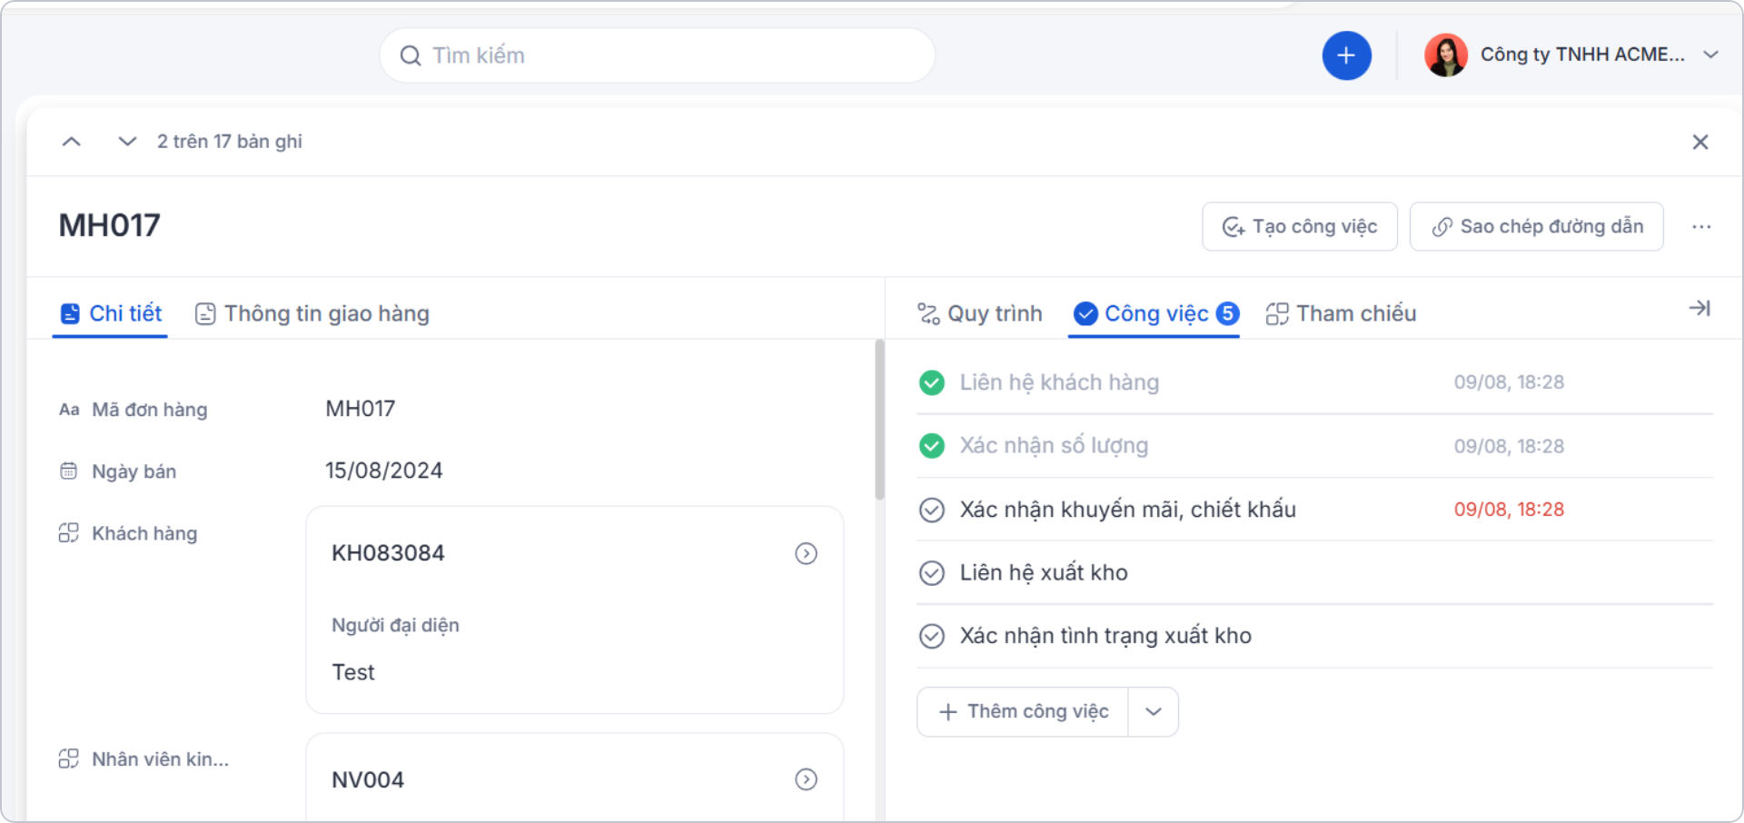Select the Công việc tab
This screenshot has width=1744, height=823.
(1154, 313)
